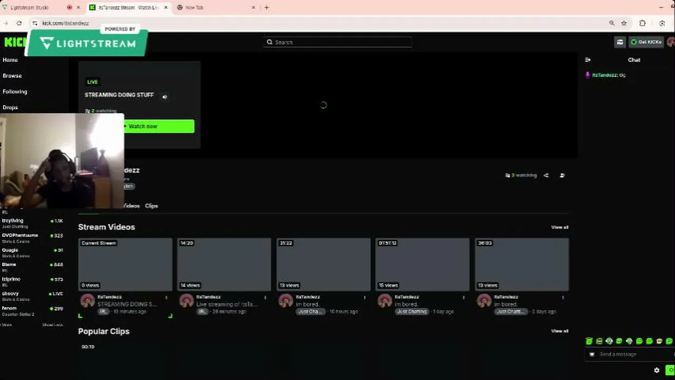Open the 01:51:12 stream video thumbnail
This screenshot has width=675, height=380.
click(423, 264)
